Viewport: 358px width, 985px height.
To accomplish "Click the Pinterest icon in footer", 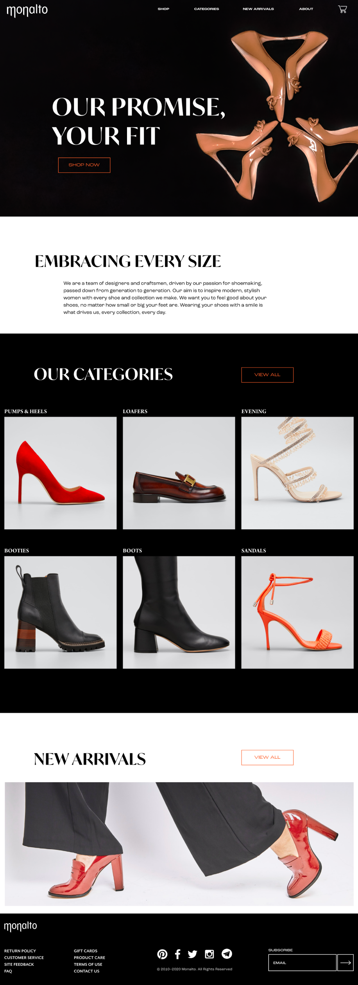I will [162, 954].
